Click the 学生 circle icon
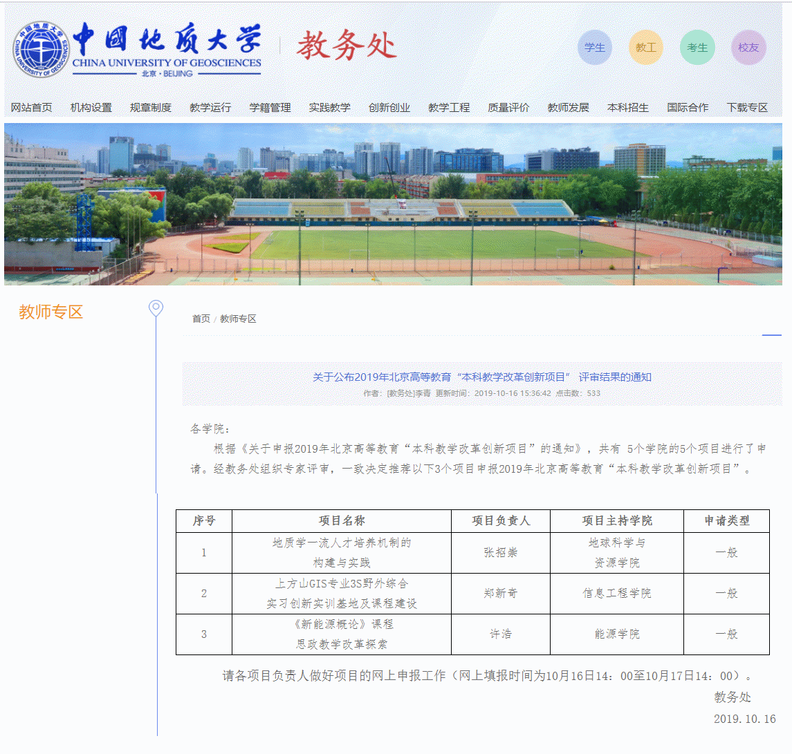This screenshot has height=754, width=792. coord(594,48)
